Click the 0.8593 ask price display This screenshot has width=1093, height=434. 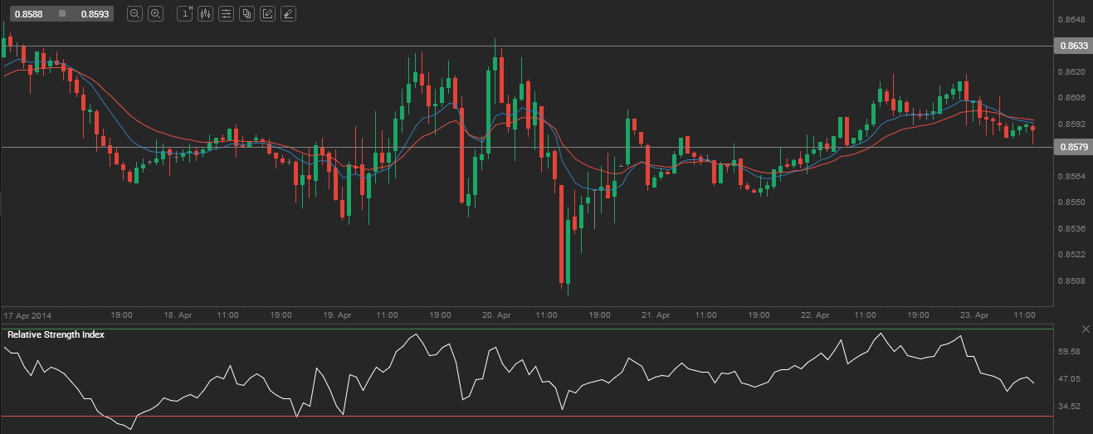95,14
